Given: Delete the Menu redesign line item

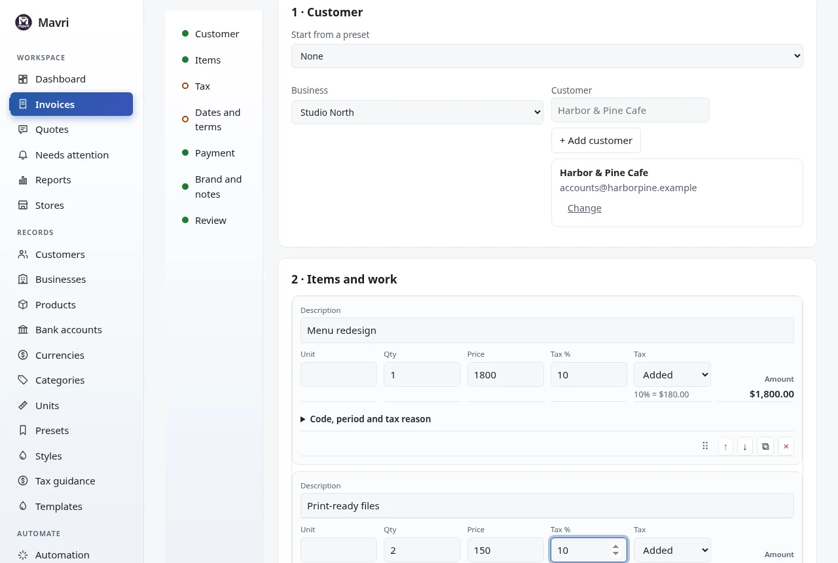Looking at the screenshot, I should [x=786, y=446].
